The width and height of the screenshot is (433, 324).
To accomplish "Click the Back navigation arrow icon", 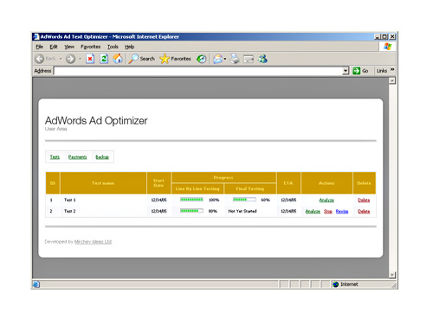I will (40, 59).
